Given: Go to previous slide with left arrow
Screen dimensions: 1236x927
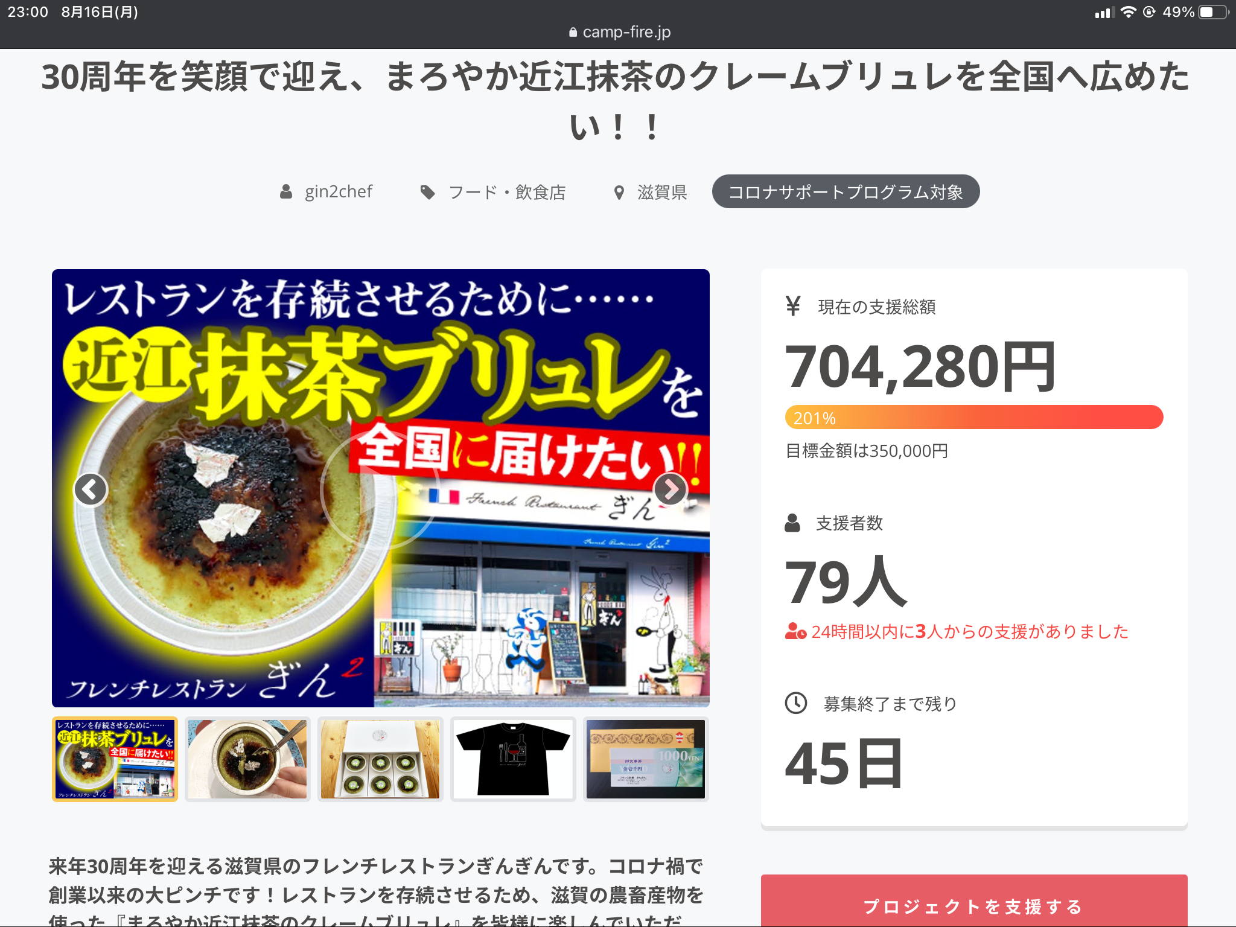Looking at the screenshot, I should point(91,489).
